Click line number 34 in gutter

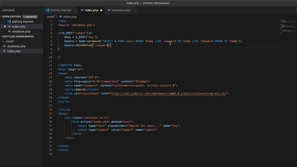click(x=51, y=154)
